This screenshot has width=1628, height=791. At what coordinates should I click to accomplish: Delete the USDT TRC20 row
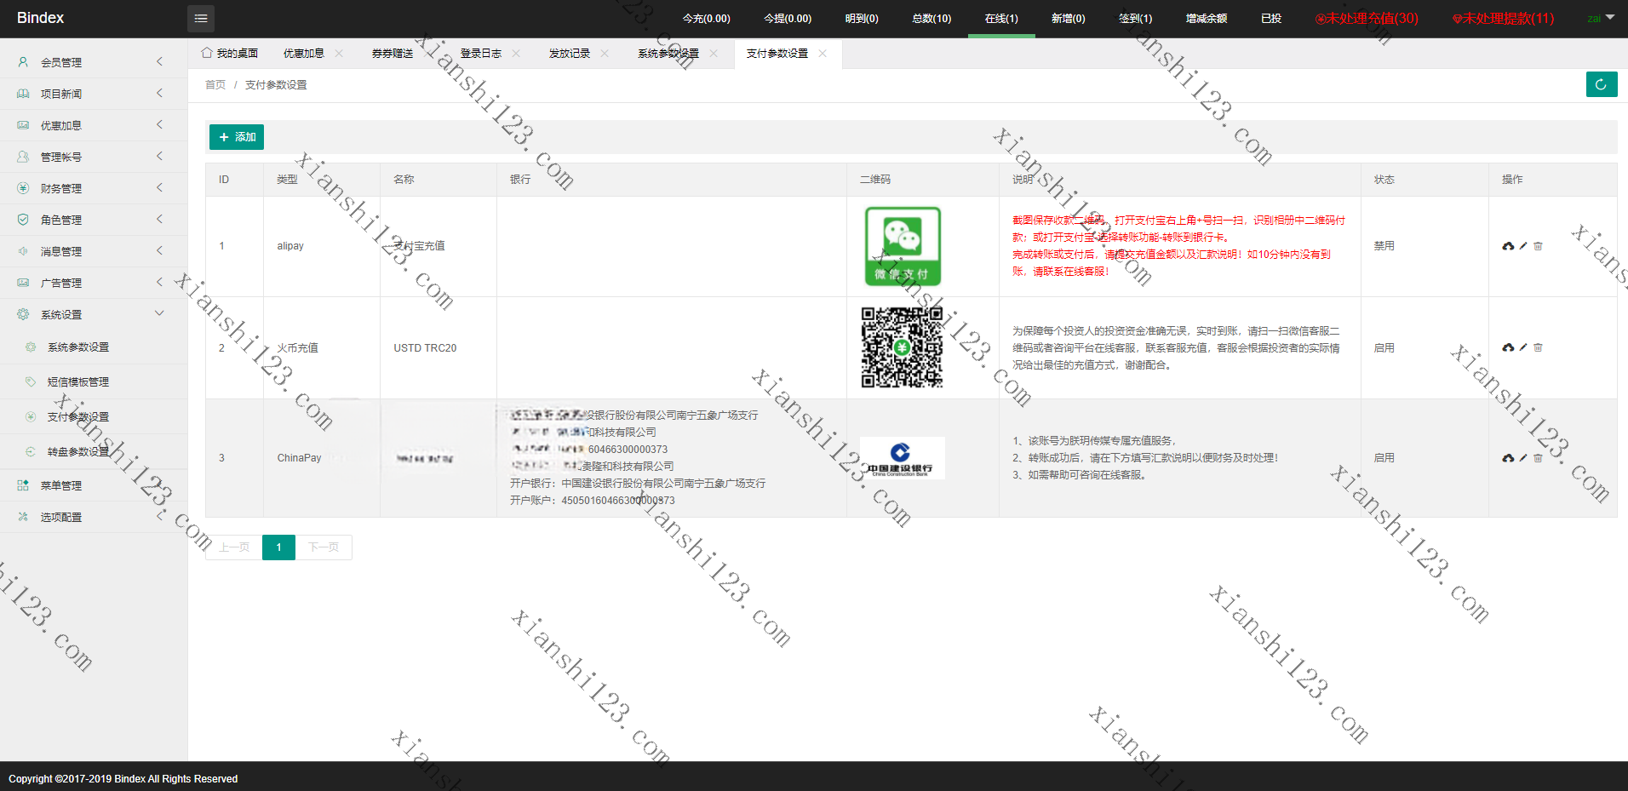[1538, 347]
